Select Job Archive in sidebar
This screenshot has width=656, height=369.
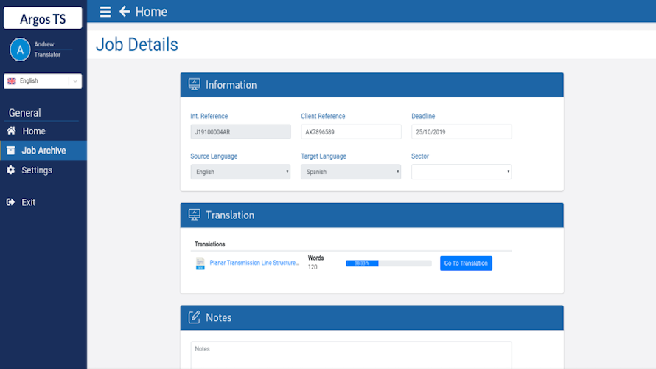tap(43, 151)
